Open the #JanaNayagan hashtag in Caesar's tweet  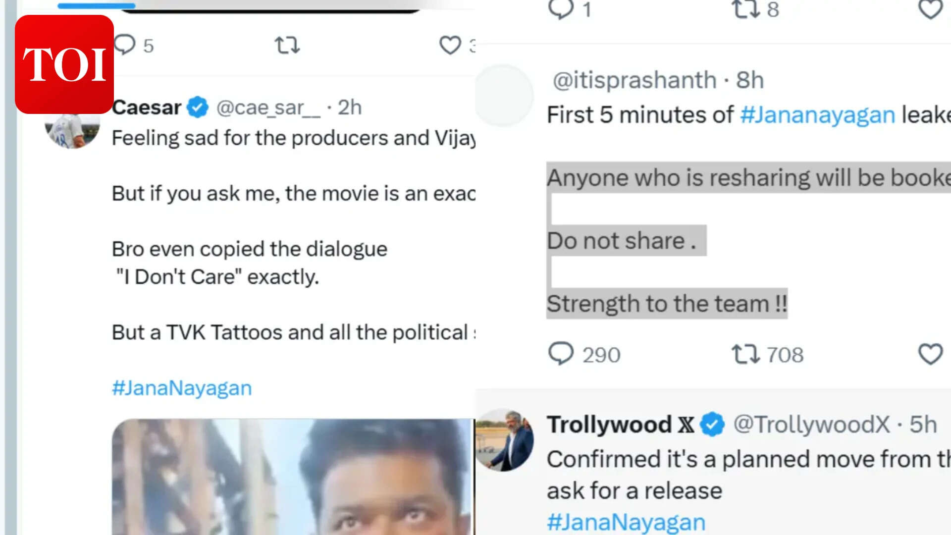click(x=182, y=388)
